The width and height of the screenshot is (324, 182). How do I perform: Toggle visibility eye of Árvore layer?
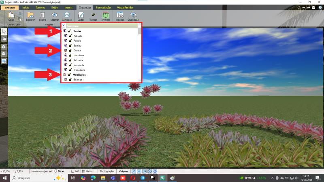66,41
